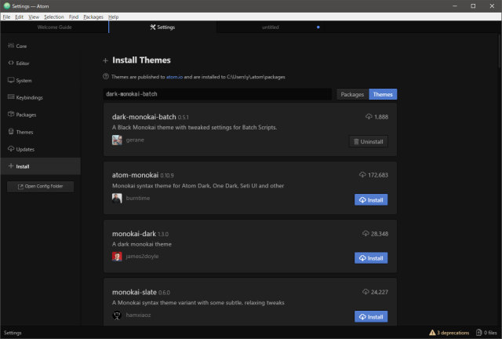Image resolution: width=502 pixels, height=339 pixels.
Task: Click the 3 deprecations status indicator
Action: point(449,333)
